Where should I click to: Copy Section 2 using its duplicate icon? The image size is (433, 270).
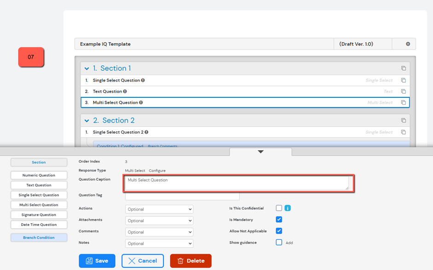404,120
